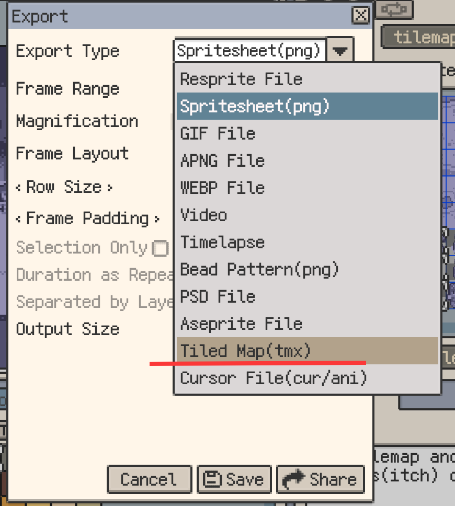
Task: Choose Tiled Map(tmx) export type
Action: coord(307,350)
